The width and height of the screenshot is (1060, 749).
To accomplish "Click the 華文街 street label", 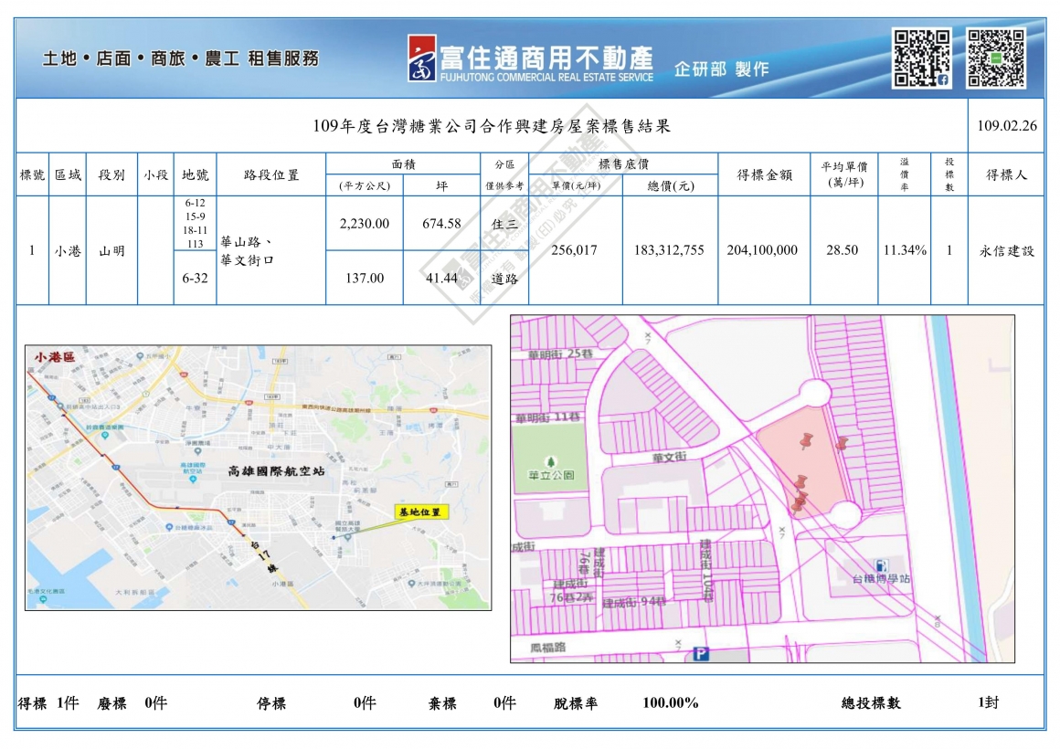I will coord(669,457).
